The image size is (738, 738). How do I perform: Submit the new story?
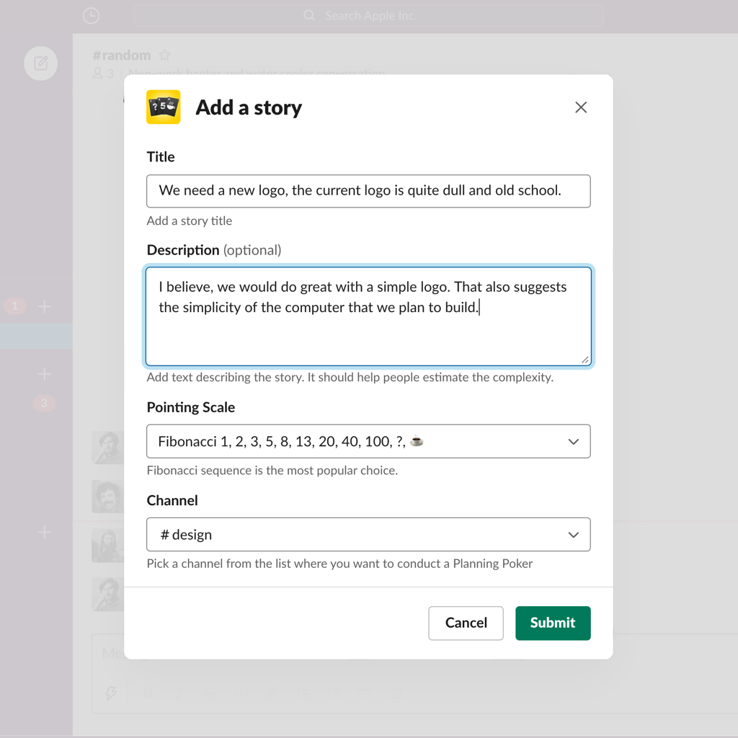(553, 623)
